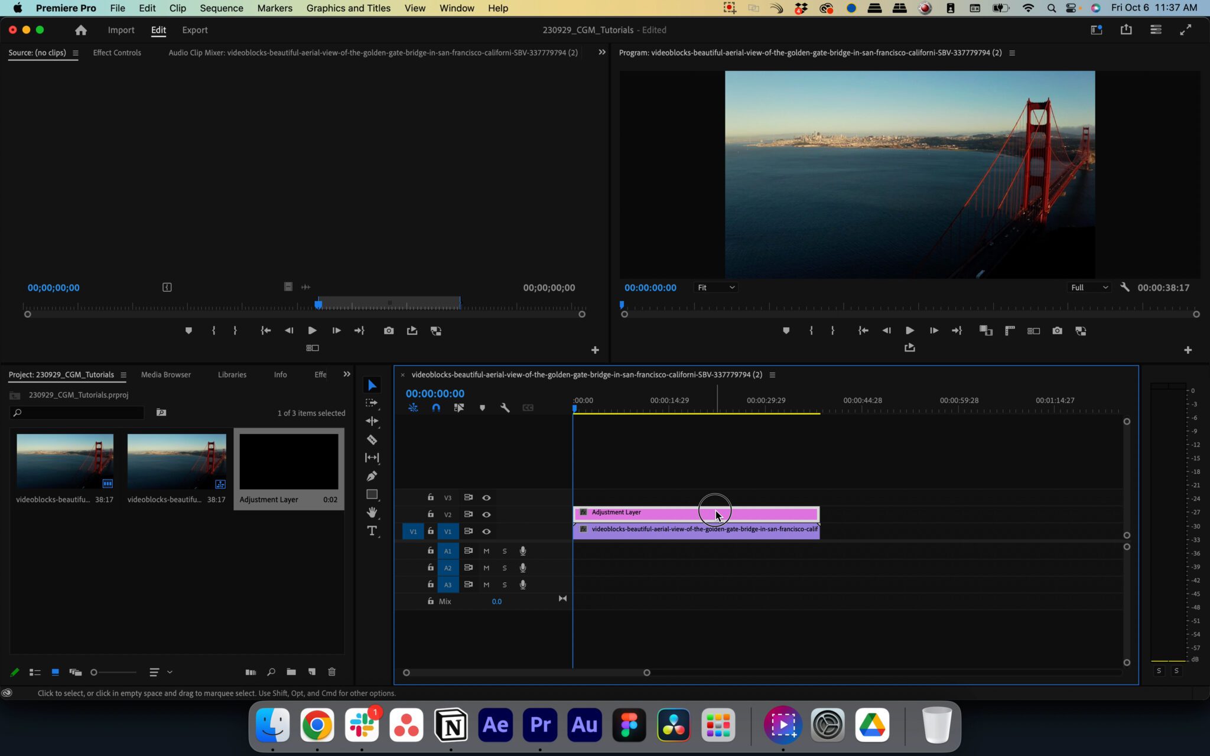
Task: Step forward one frame in Source monitor
Action: point(336,331)
